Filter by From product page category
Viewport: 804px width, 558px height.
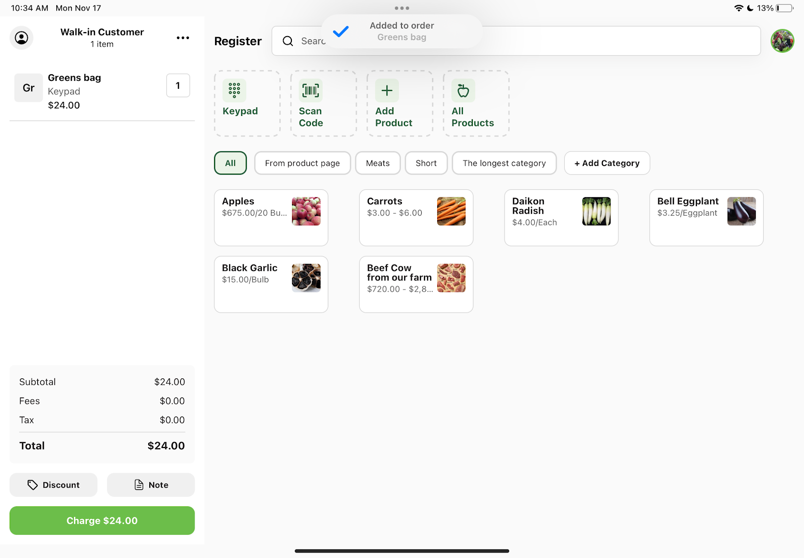click(302, 163)
